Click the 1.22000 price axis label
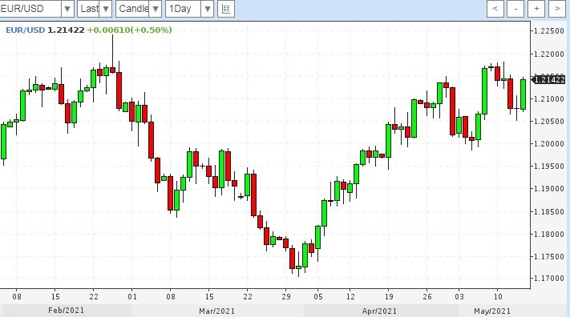 (549, 54)
